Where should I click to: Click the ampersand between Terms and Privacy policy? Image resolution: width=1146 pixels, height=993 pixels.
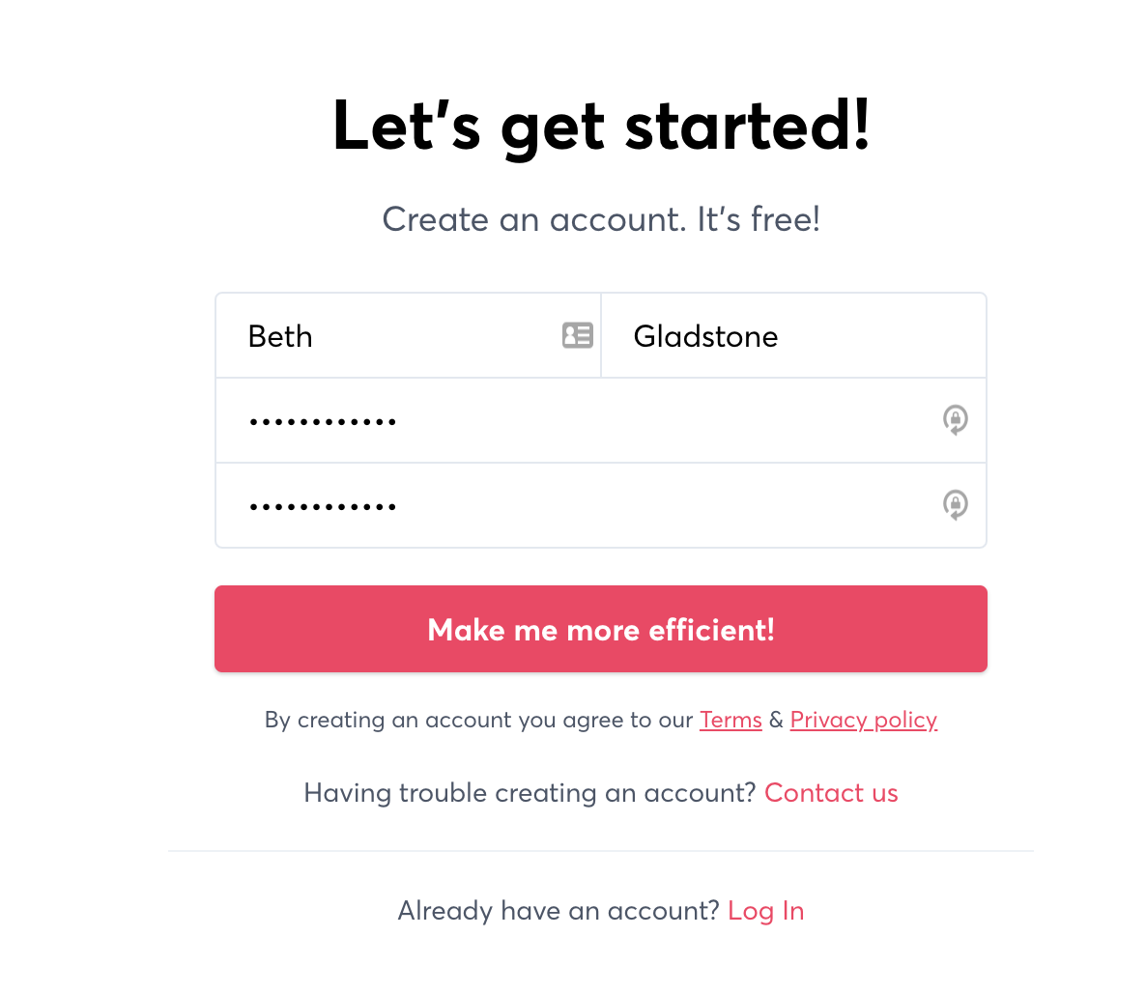pyautogui.click(x=776, y=720)
